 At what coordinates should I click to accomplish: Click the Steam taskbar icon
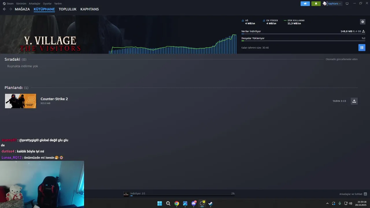pyautogui.click(x=210, y=203)
